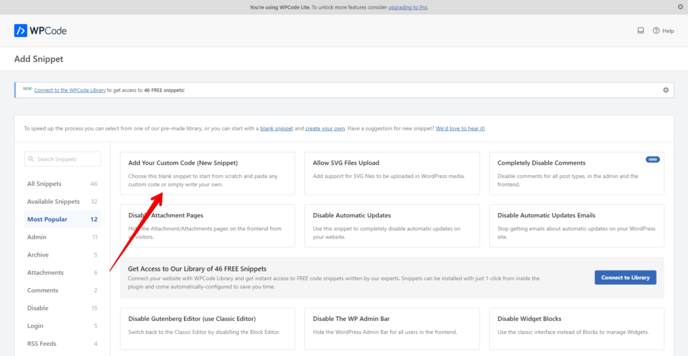This screenshot has height=356, width=688.
Task: Follow the upgrading to Pro link
Action: pyautogui.click(x=408, y=7)
